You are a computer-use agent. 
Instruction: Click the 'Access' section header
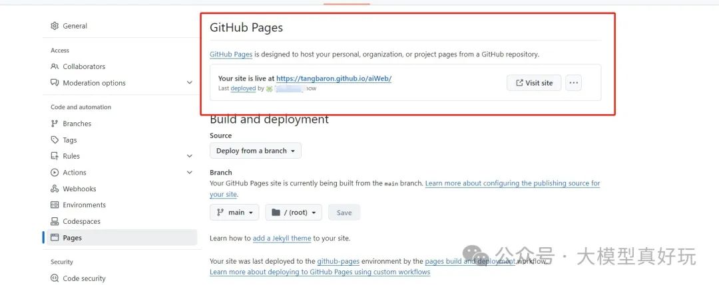[60, 50]
